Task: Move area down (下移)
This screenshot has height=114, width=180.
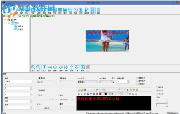Action: [x=77, y=68]
